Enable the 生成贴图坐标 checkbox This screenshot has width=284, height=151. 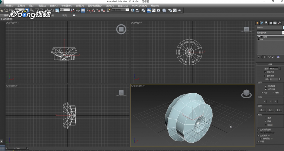(x=259, y=130)
